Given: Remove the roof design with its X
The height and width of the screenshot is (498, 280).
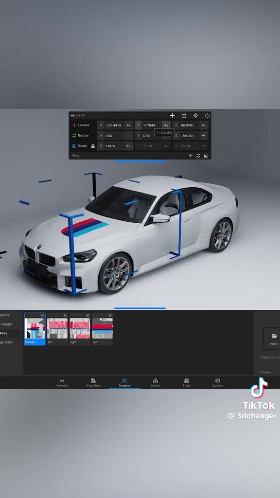Looking at the screenshot, I should 110,315.
